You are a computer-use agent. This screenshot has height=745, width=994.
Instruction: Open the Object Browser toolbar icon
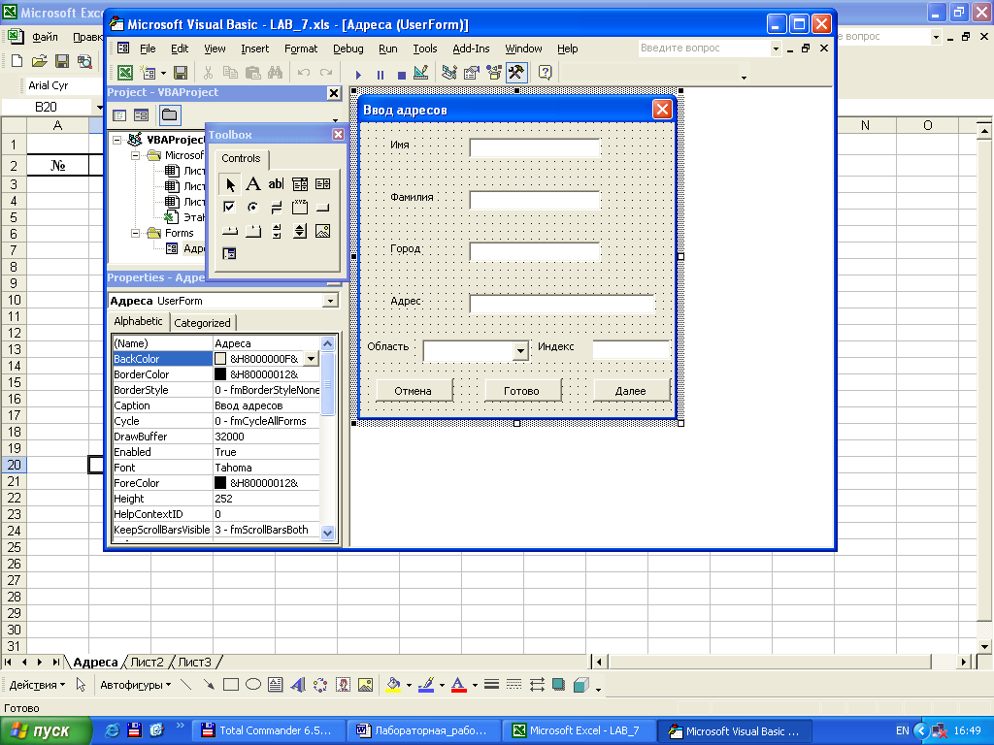point(494,73)
